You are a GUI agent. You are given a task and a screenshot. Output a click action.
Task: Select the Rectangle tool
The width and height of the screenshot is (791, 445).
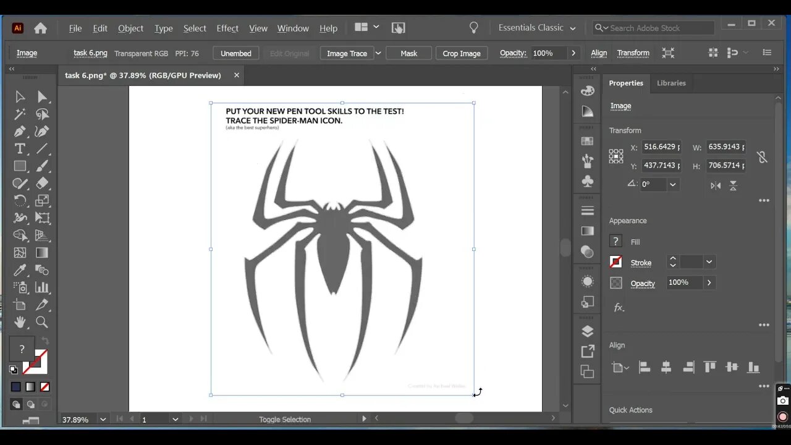[20, 166]
